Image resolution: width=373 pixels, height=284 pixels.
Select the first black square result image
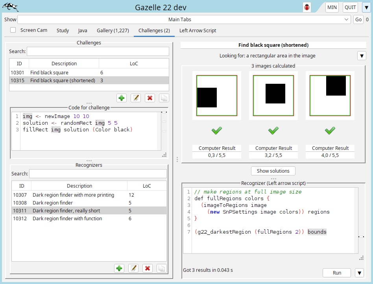tap(216, 96)
